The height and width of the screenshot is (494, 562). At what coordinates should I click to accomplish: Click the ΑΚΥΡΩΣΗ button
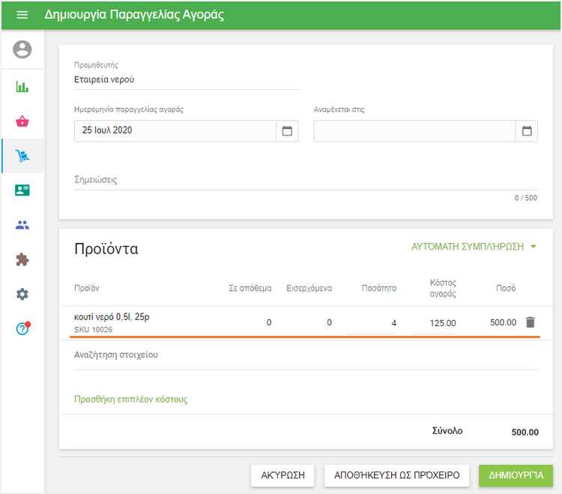click(282, 475)
